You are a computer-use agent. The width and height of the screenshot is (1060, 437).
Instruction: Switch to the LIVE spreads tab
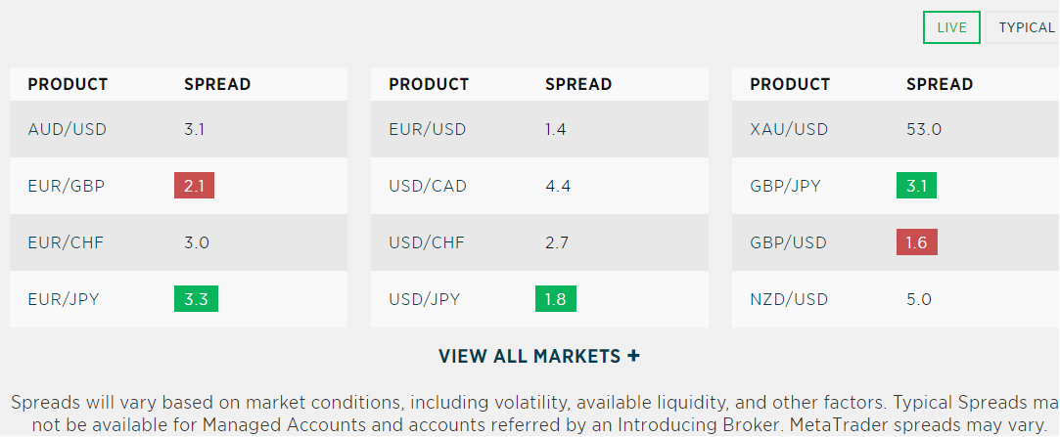point(951,27)
